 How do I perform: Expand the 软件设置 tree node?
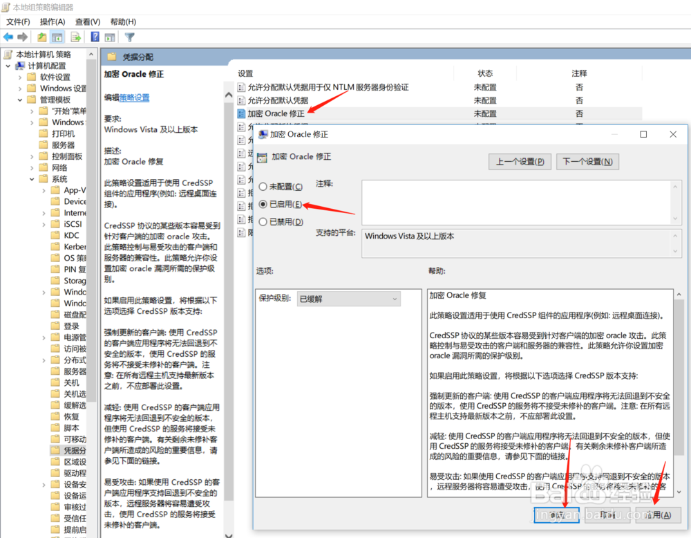point(20,77)
